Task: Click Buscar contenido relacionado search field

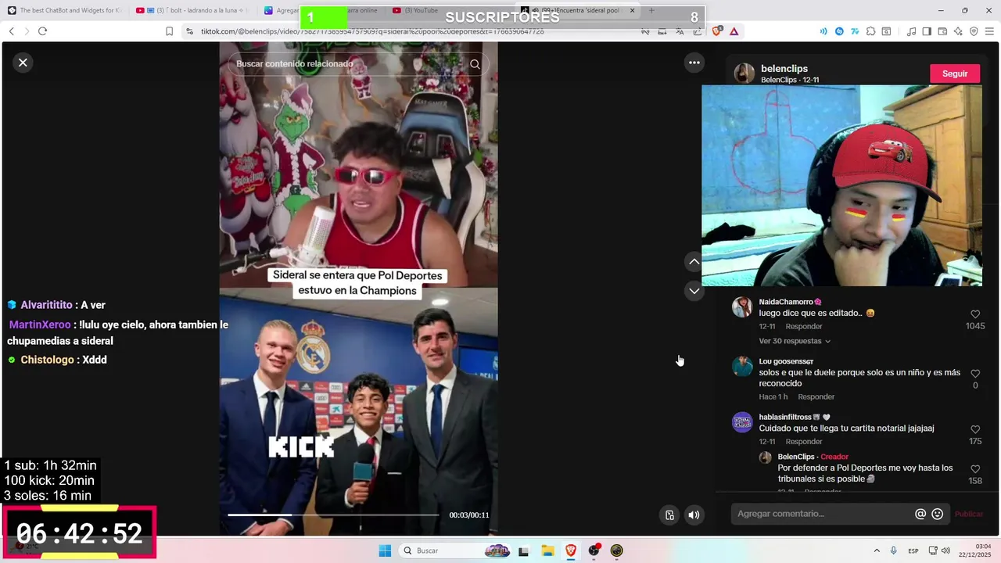Action: tap(350, 64)
